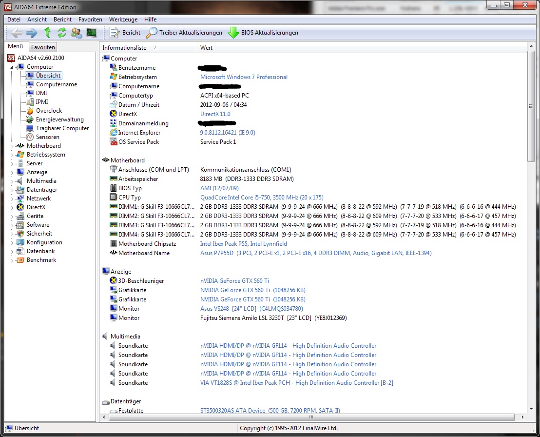This screenshot has width=540, height=437.
Task: Click the AIDA64 v2.60.2100 root icon
Action: click(x=11, y=58)
